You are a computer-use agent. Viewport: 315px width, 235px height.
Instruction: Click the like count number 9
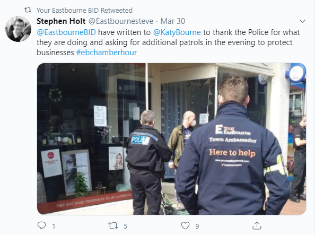pyautogui.click(x=197, y=227)
